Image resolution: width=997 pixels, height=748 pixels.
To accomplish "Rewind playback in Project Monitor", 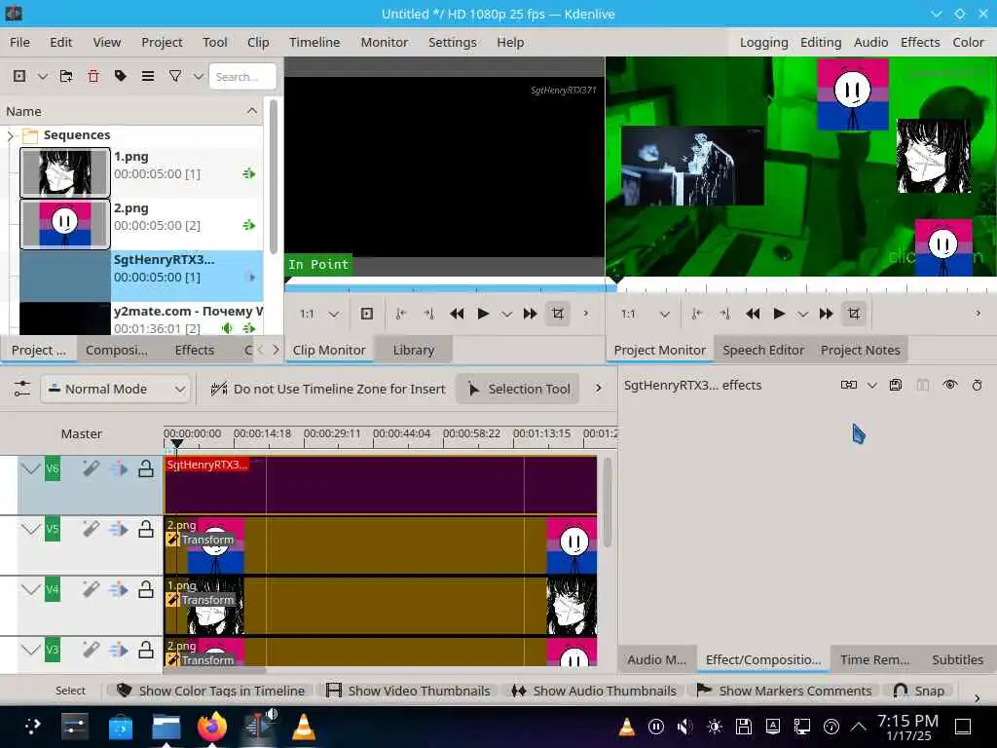I will pos(753,314).
